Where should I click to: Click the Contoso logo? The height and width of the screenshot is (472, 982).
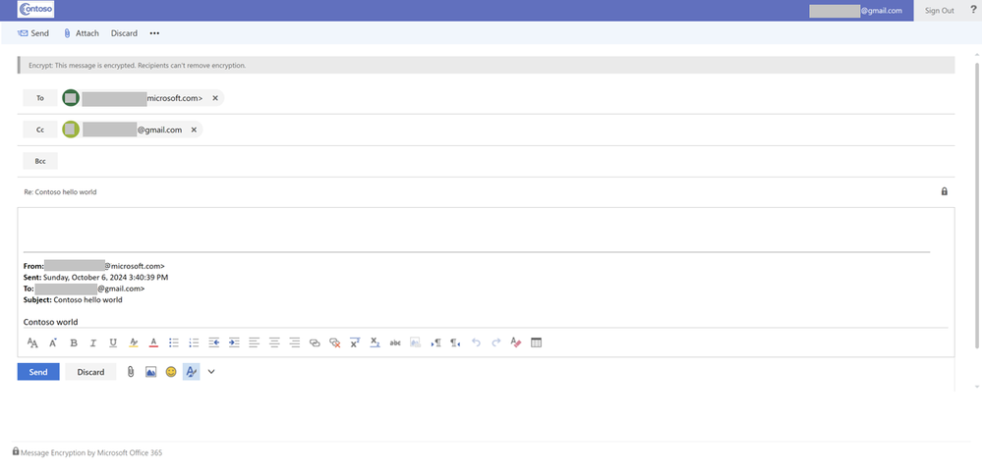point(36,10)
